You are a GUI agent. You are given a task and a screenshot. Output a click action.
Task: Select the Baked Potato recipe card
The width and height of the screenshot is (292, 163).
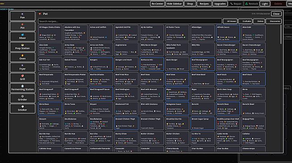[x=75, y=64]
